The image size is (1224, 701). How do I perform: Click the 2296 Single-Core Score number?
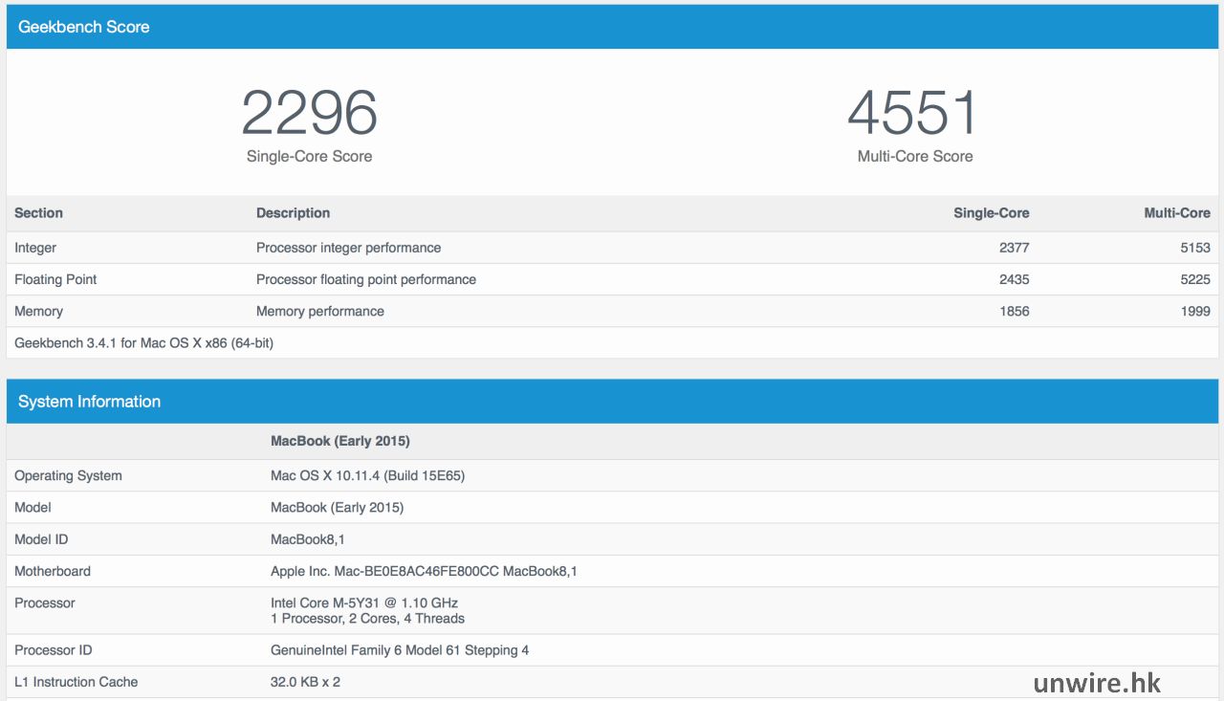309,113
